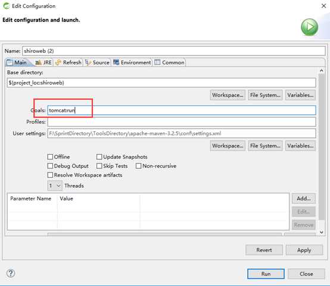Image resolution: width=330 pixels, height=286 pixels.
Task: Click the Main tab icon
Action: tap(10, 62)
